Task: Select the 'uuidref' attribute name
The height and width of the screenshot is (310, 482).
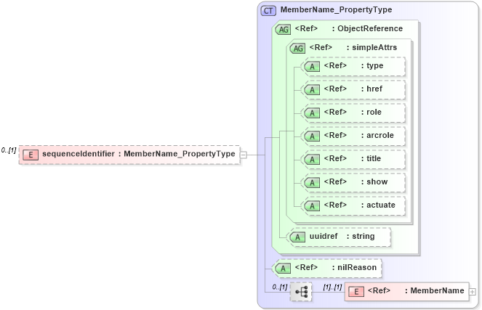Action: [324, 236]
